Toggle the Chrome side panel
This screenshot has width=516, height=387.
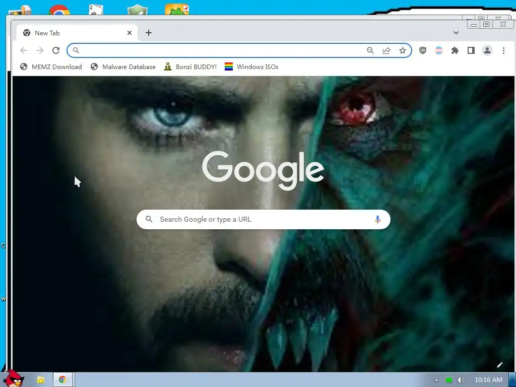point(471,50)
